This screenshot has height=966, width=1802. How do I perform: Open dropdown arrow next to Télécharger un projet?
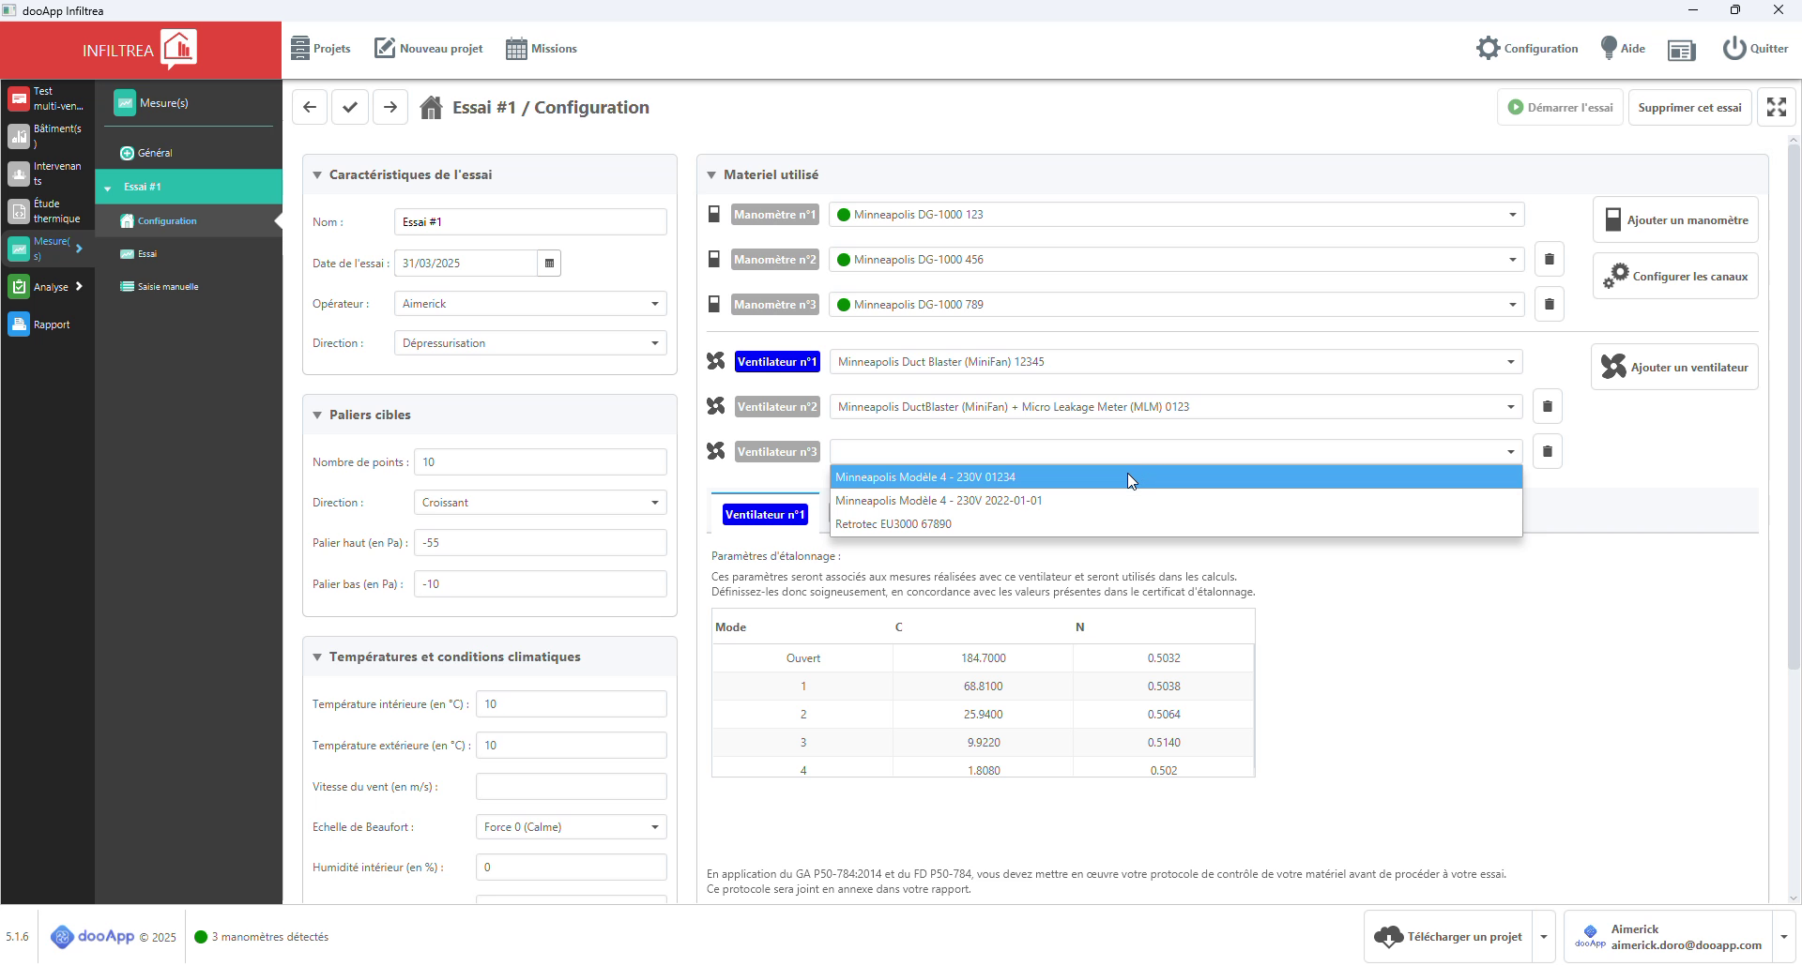[1544, 937]
